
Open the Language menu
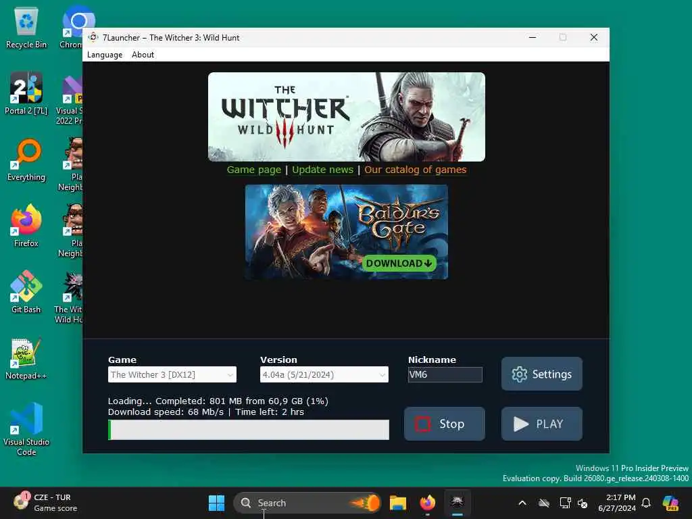(105, 55)
